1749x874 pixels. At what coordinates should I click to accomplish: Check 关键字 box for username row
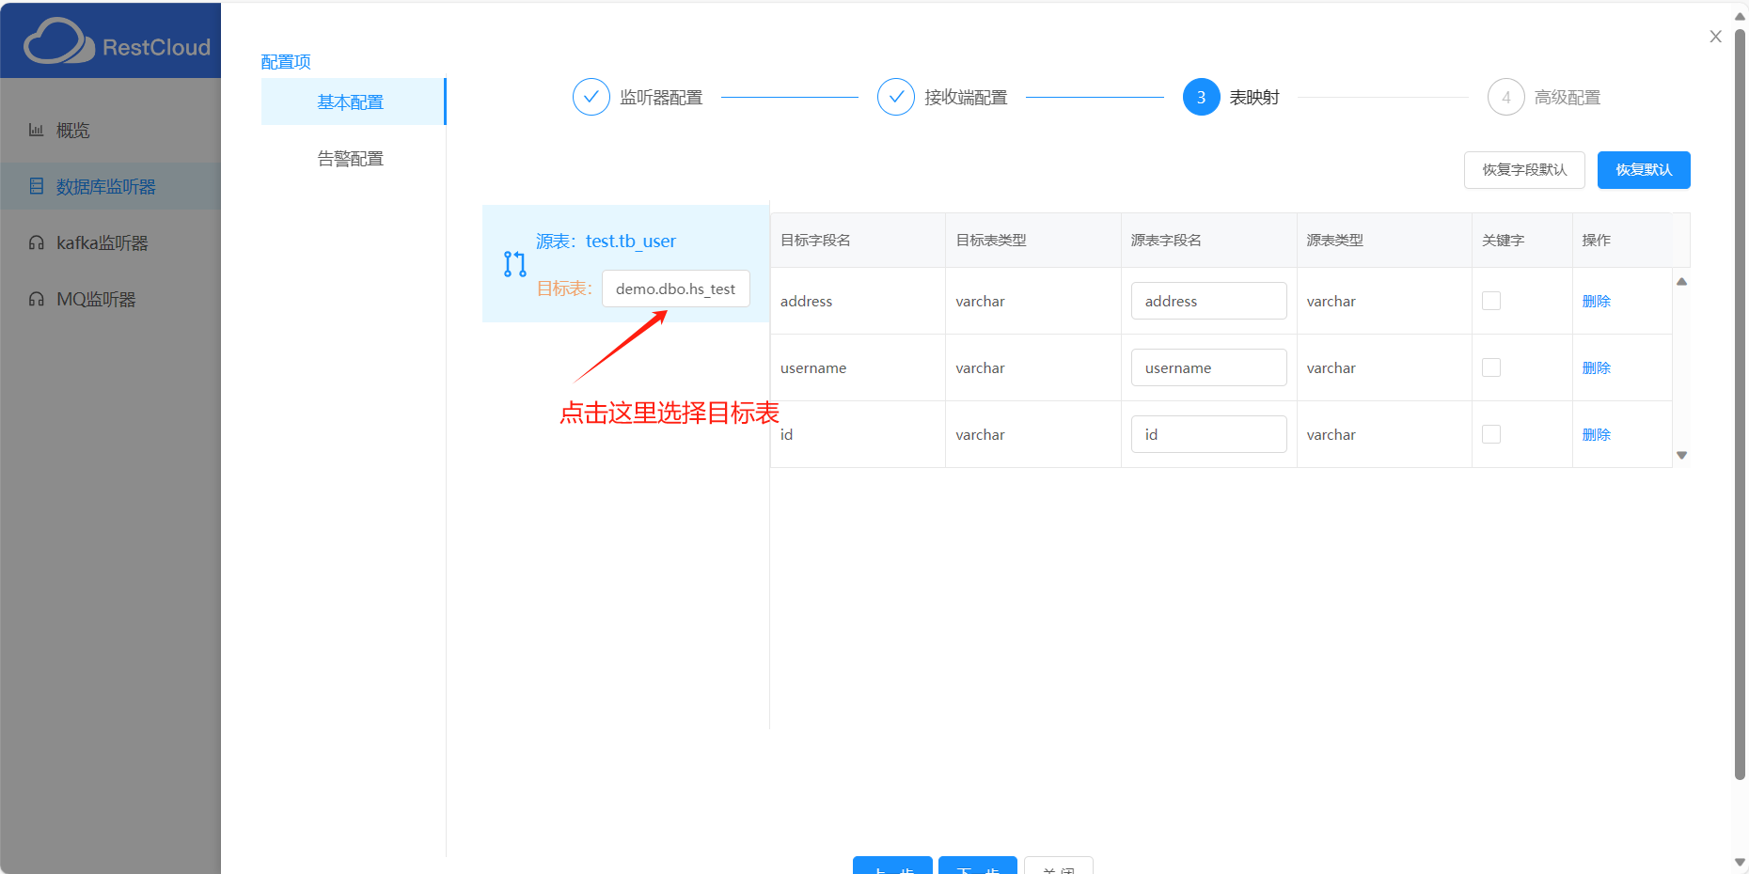(1491, 367)
